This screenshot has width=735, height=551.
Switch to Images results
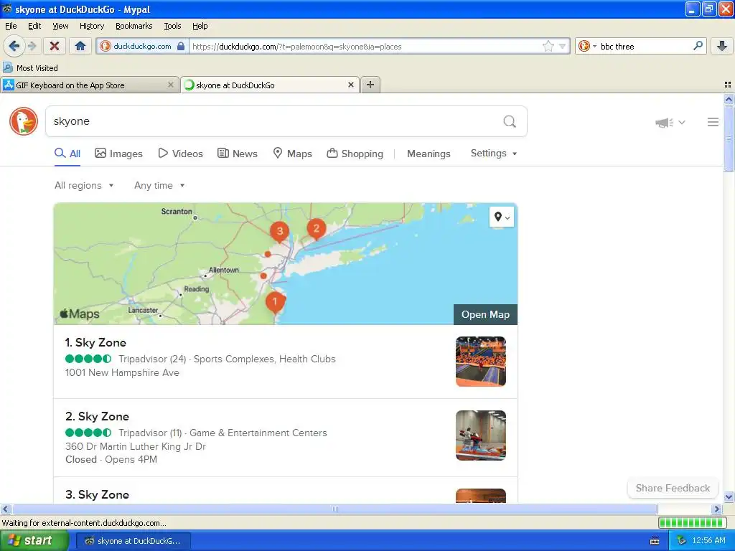point(118,154)
